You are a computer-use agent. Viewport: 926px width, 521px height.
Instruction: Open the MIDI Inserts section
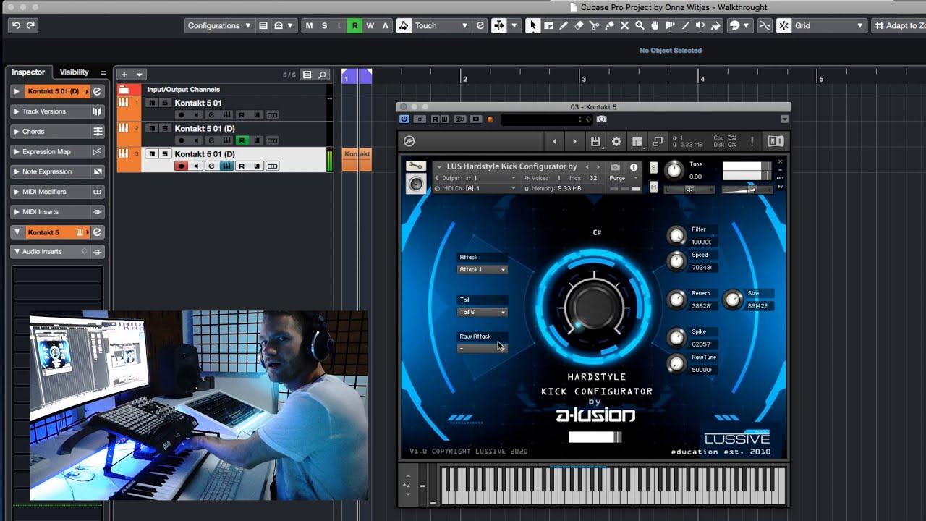tap(58, 212)
